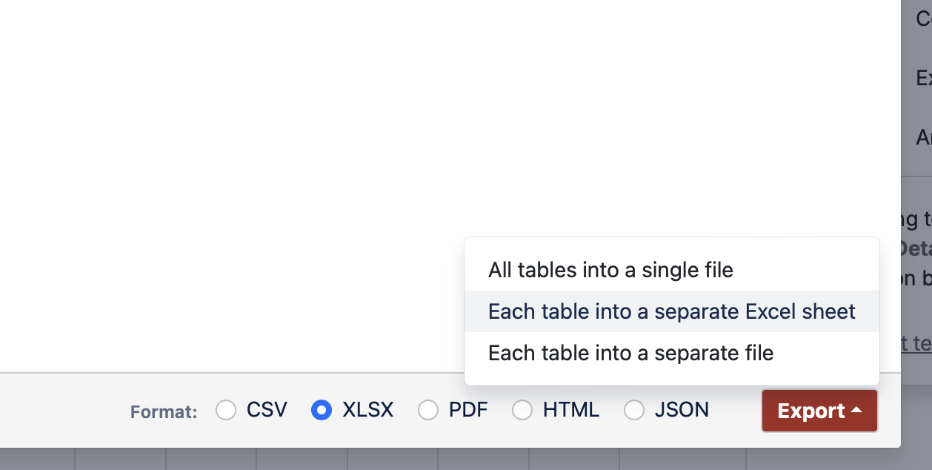Pick 'Each table into a separate file'

tap(630, 353)
